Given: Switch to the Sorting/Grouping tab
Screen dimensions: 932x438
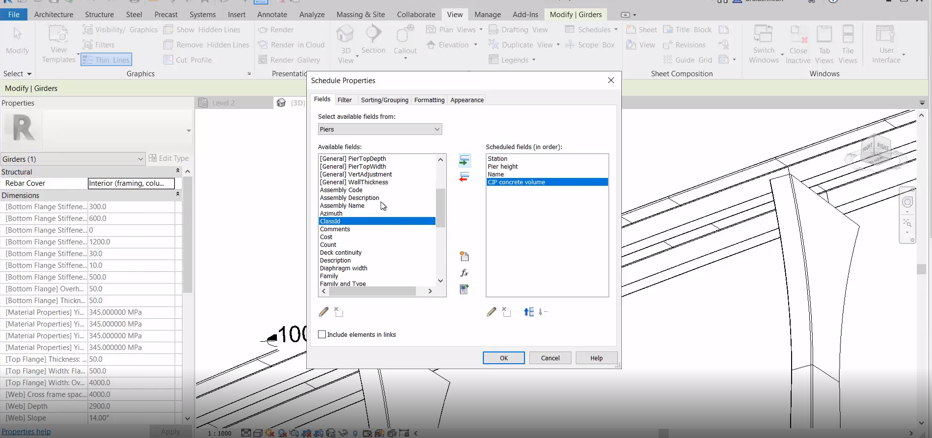Looking at the screenshot, I should click(385, 100).
